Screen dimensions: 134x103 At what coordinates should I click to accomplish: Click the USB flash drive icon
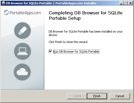tap(22, 30)
